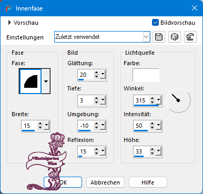Click the Winkel angle dial control
This screenshot has width=203, height=194.
pos(178,100)
